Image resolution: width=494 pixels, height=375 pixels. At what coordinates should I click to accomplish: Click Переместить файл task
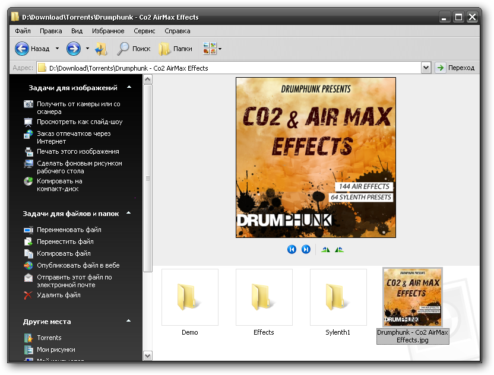point(65,241)
